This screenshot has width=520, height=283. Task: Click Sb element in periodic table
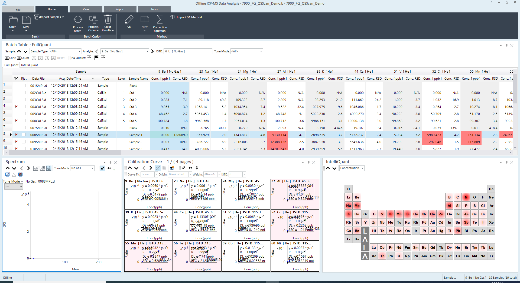466,223
